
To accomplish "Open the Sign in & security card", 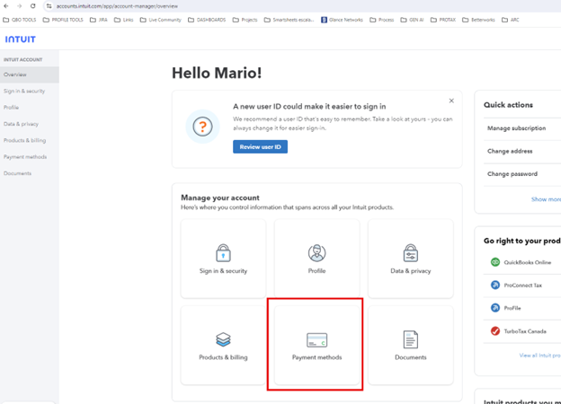I will [x=223, y=259].
